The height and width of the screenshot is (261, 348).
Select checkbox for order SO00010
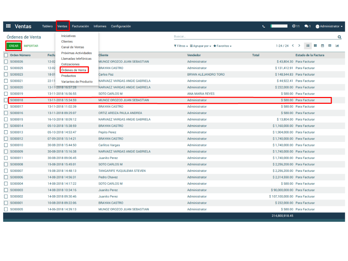[x=6, y=145]
